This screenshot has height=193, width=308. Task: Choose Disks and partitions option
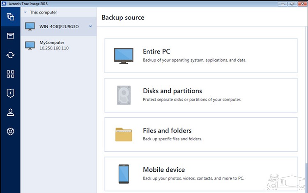pos(201,95)
